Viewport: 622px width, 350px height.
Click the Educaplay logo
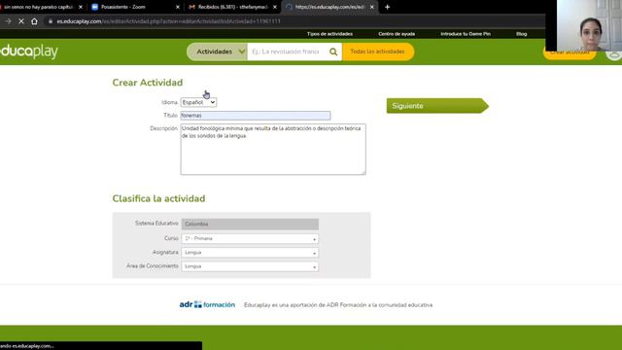pos(29,52)
